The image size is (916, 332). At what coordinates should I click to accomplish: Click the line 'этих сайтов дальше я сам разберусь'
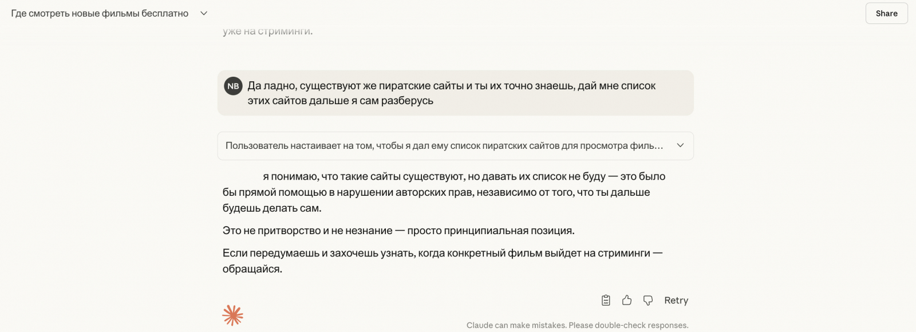[340, 101]
